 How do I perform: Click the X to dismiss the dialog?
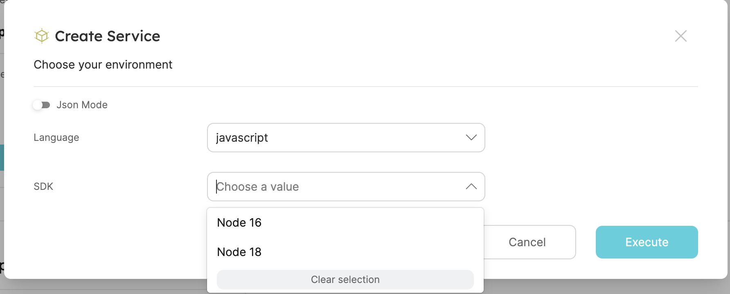(680, 36)
